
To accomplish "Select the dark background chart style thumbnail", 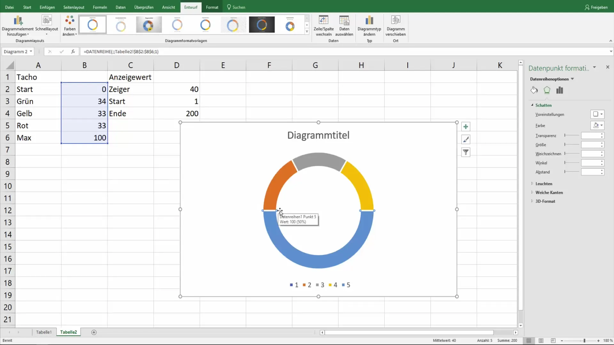I will point(262,25).
